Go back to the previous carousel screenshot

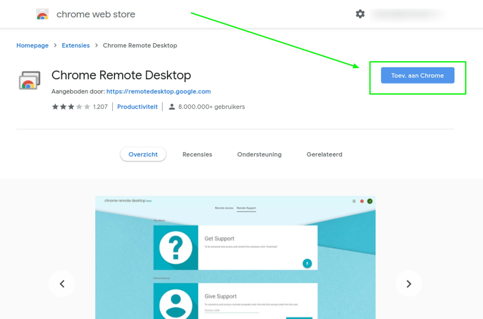coord(62,283)
